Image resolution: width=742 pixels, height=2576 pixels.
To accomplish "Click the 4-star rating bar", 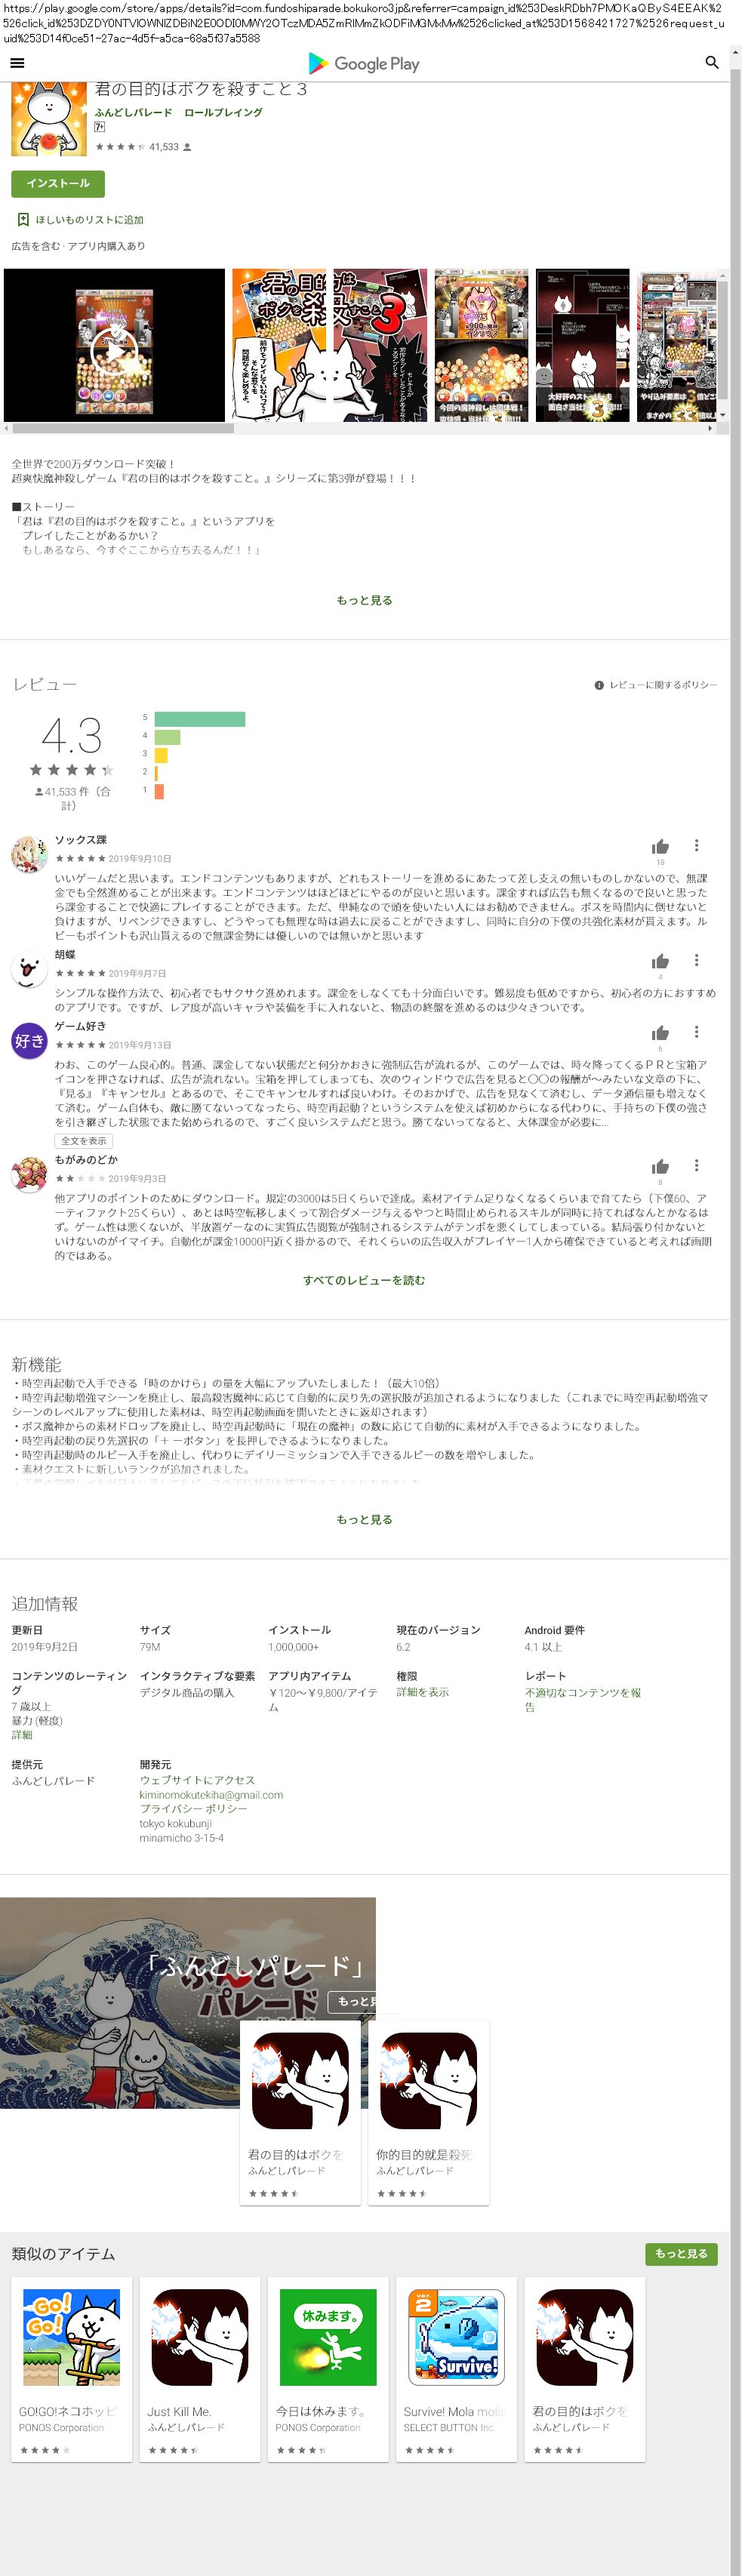I will coord(168,737).
